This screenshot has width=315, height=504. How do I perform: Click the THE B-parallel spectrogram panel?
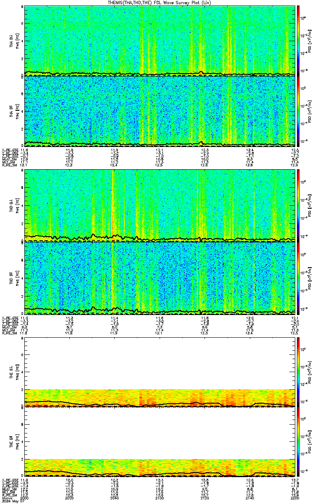pos(160,442)
